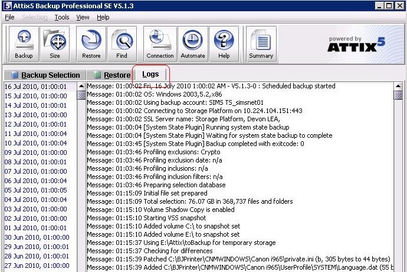Open the File menu
407x272 pixels.
click(9, 18)
